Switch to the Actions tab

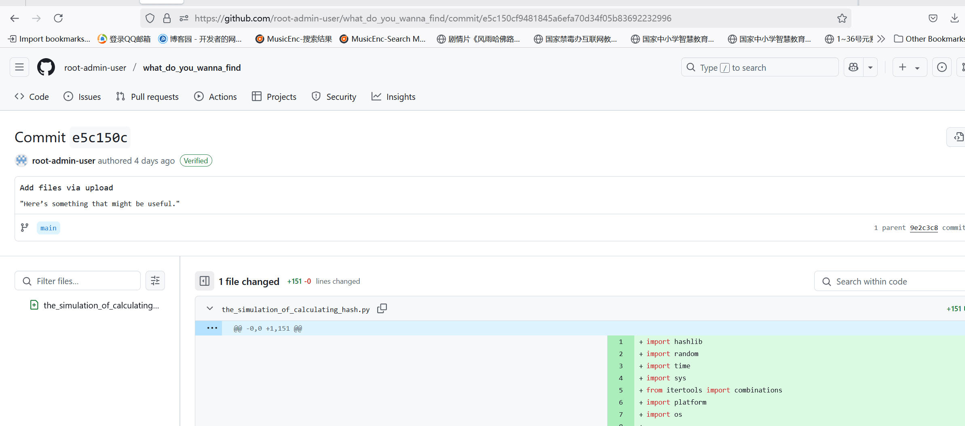coord(215,97)
